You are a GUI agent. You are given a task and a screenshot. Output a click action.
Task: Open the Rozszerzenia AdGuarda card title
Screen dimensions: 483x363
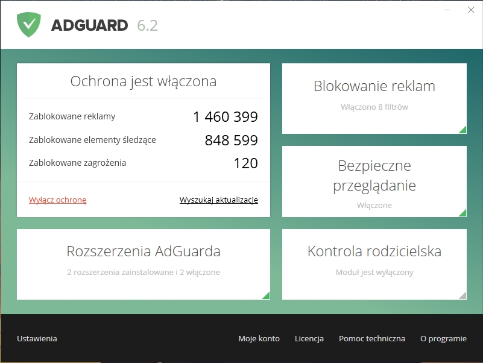(x=144, y=251)
